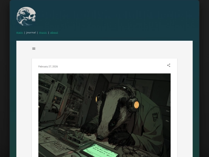209x157 pixels.
Task: Open the about page link
Action: 54,33
